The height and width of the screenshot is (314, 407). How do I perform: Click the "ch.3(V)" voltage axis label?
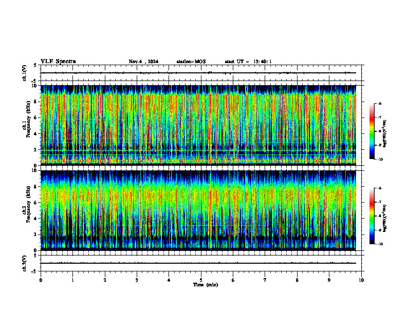[24, 263]
